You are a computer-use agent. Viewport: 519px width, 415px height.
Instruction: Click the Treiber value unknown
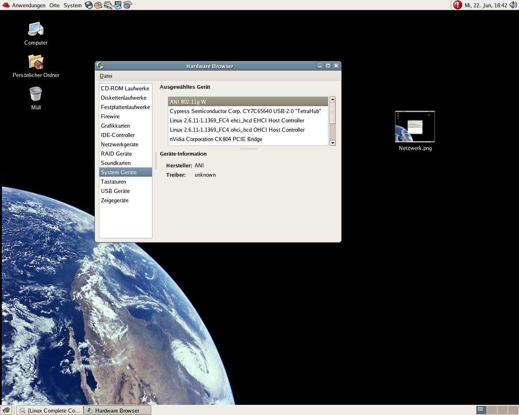[205, 175]
